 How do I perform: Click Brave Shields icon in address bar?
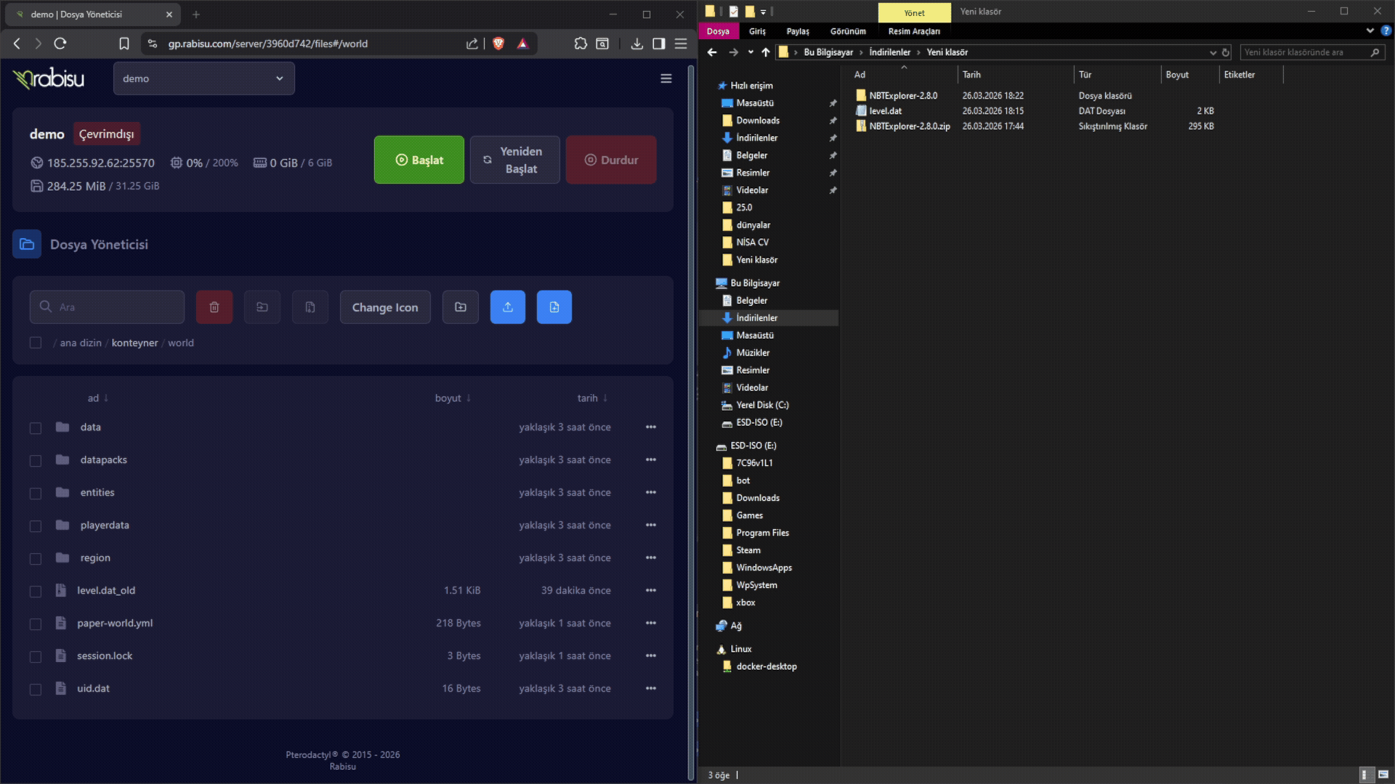(x=498, y=44)
